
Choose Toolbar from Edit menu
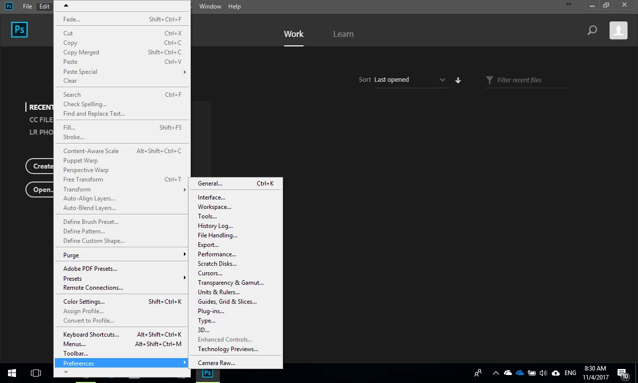click(122, 354)
